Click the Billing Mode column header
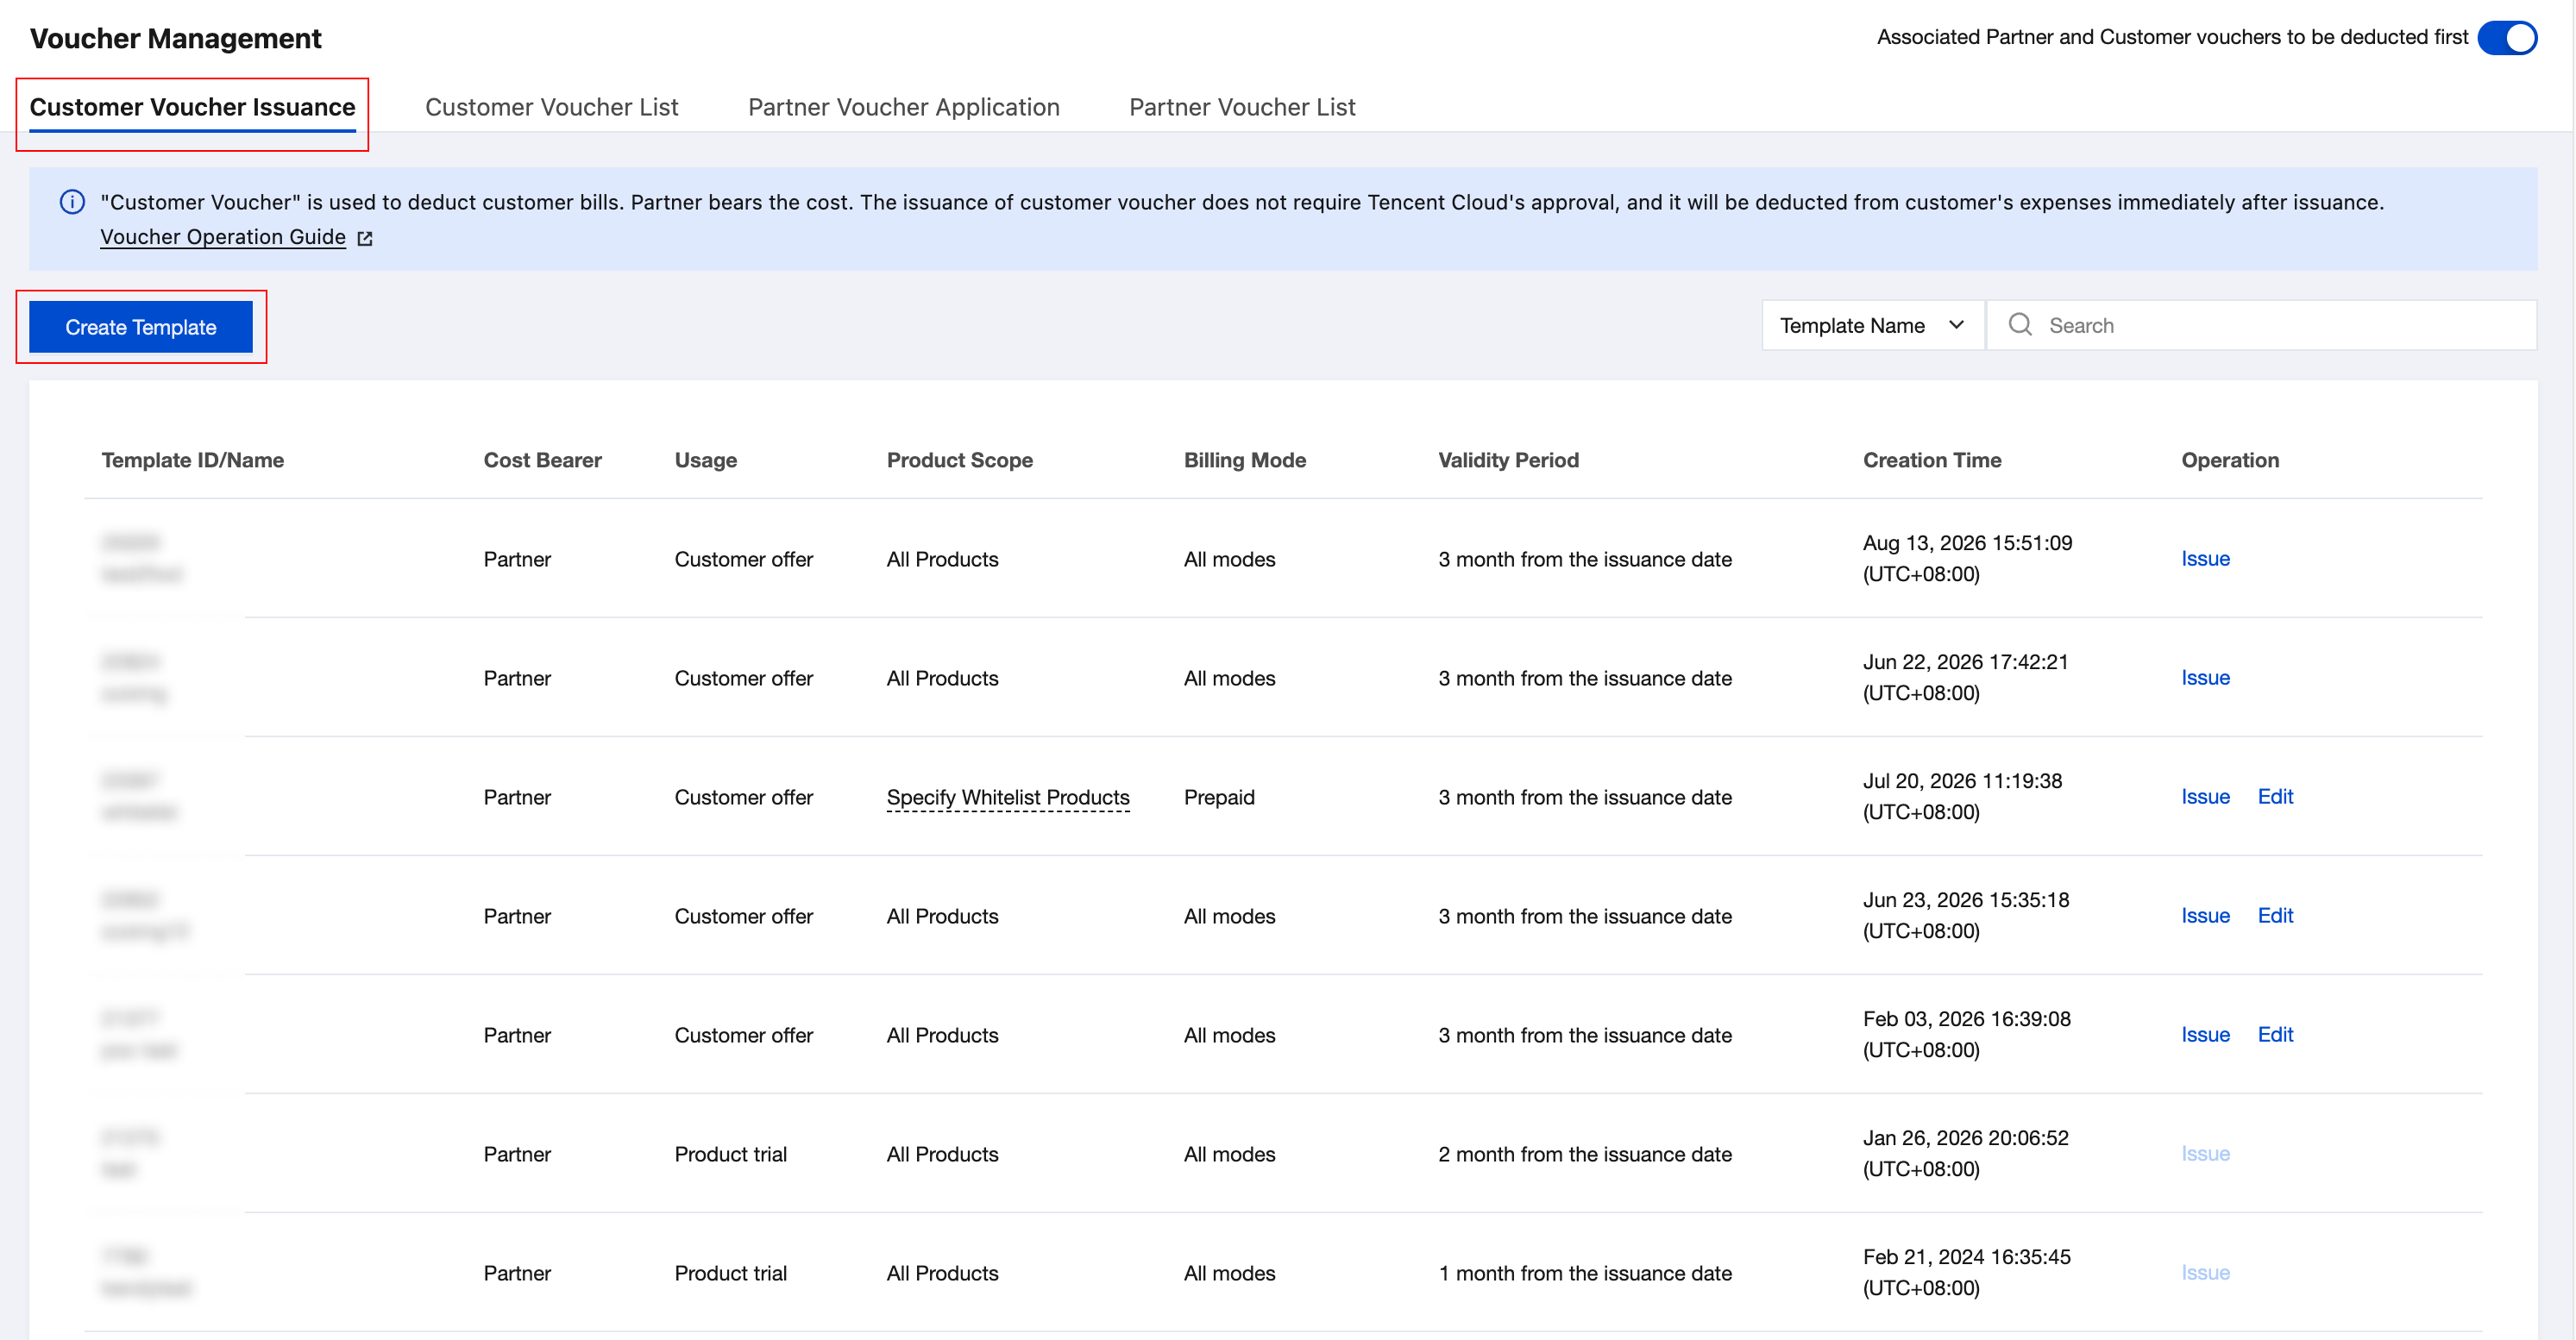2576x1340 pixels. coord(1244,460)
